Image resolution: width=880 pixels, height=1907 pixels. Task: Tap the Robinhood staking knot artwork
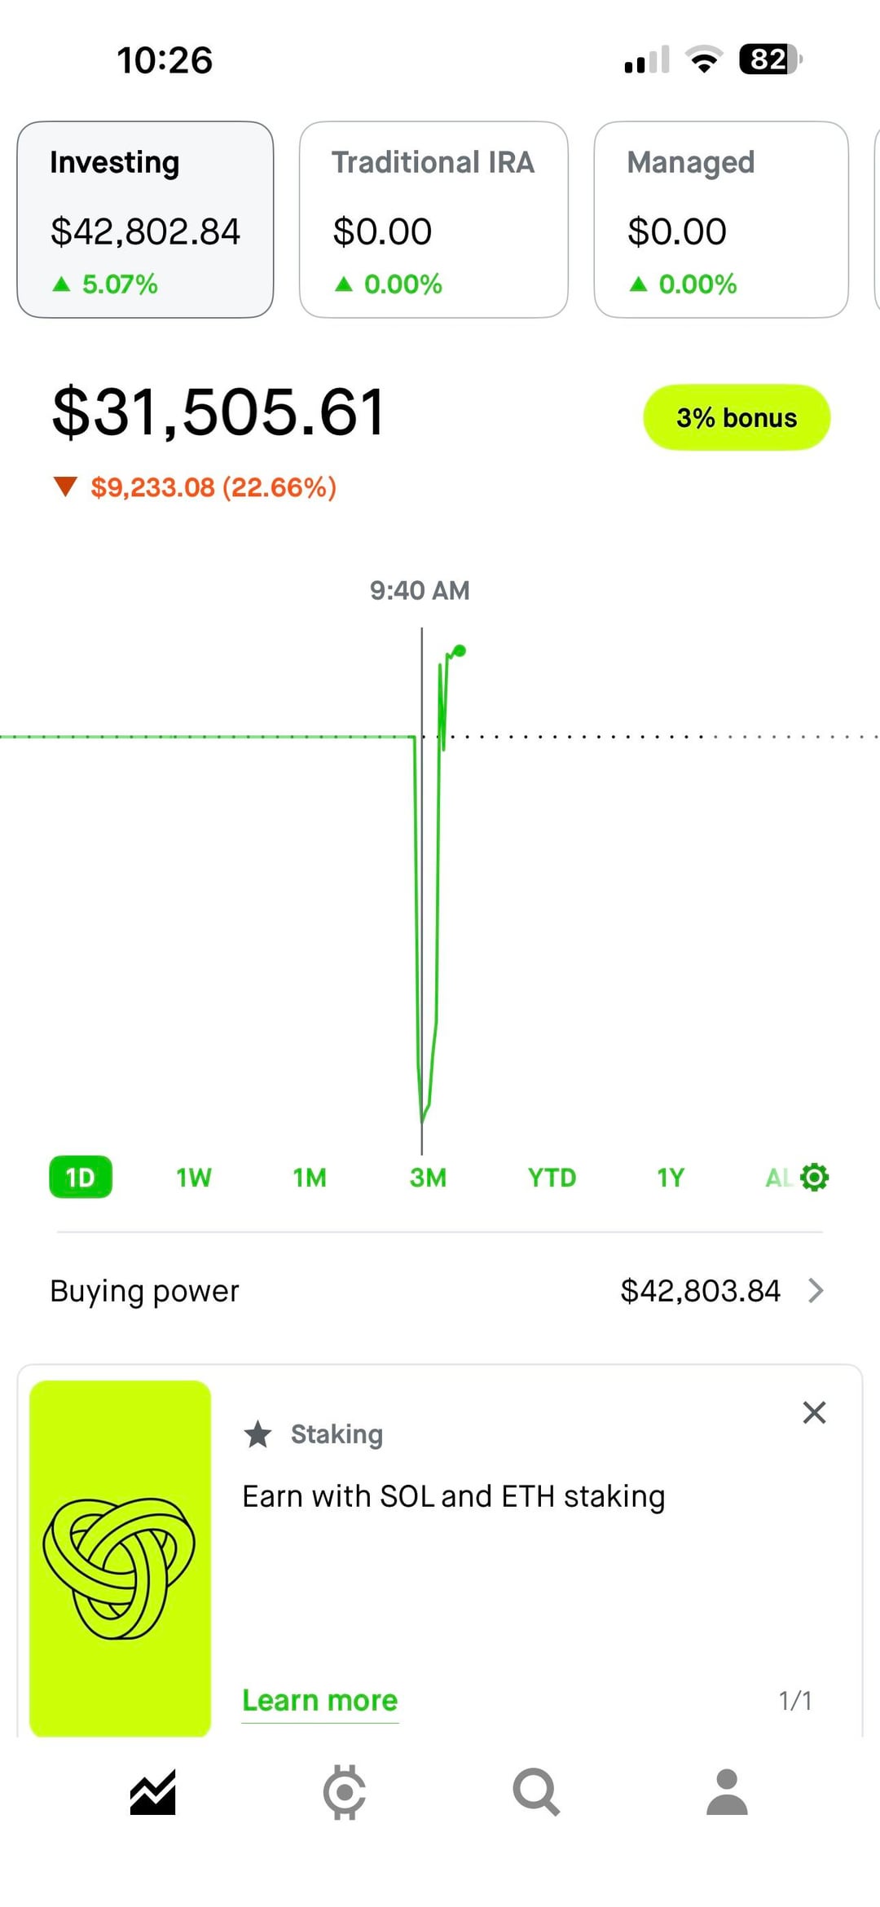pyautogui.click(x=120, y=1558)
